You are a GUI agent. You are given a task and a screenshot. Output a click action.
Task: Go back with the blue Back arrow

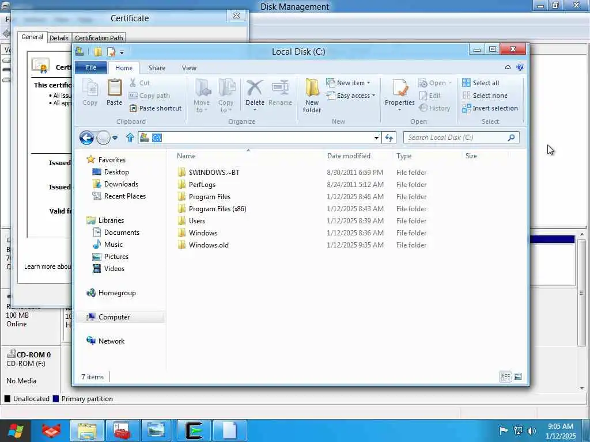coord(86,138)
